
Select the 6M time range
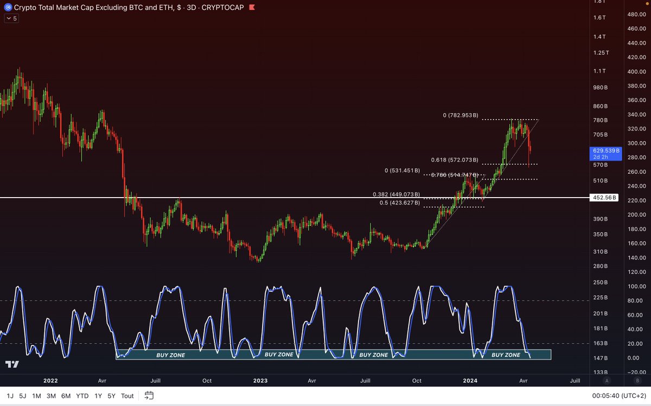pos(66,396)
